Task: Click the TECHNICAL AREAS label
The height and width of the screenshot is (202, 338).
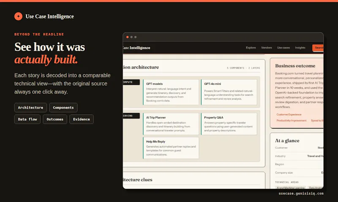Action: [287, 182]
